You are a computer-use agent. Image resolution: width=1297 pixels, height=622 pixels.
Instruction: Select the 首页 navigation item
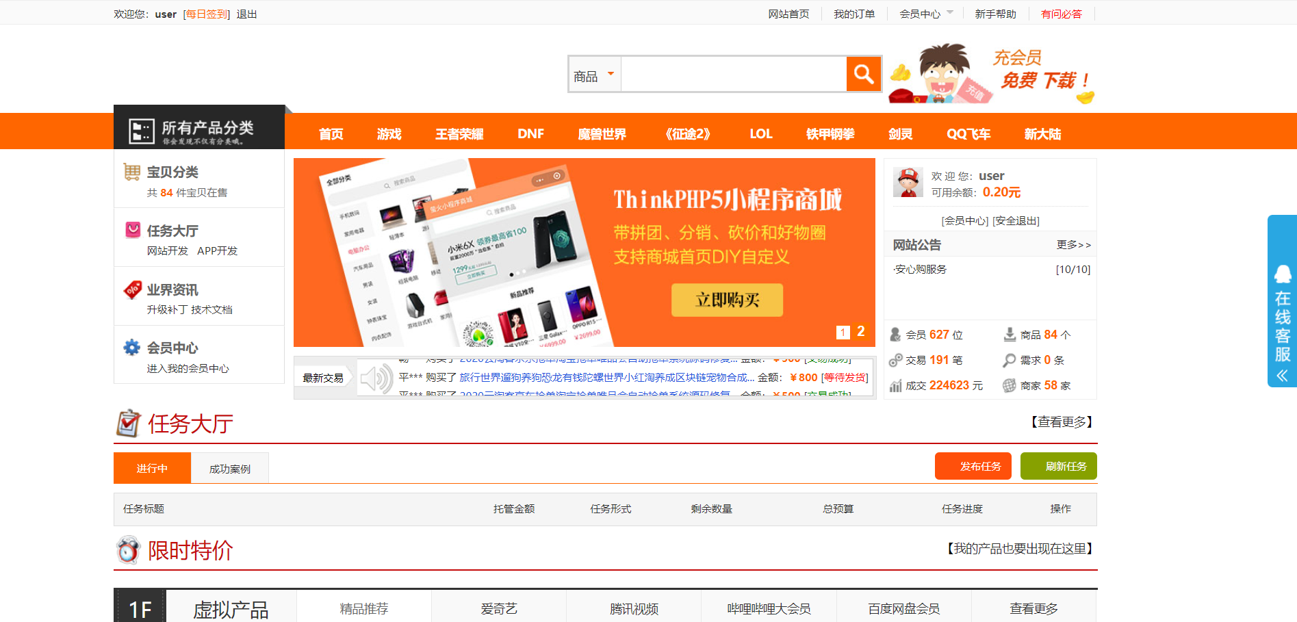331,134
